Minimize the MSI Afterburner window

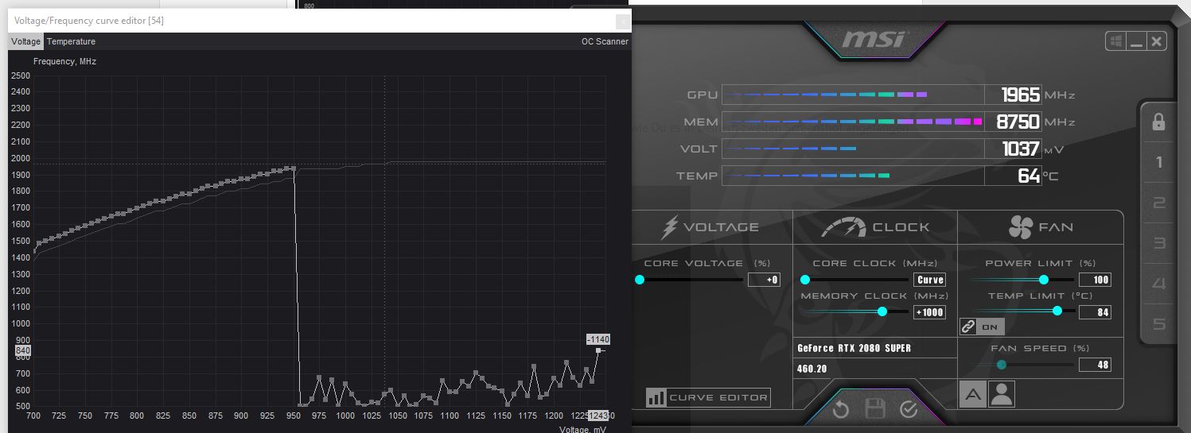tap(1136, 41)
